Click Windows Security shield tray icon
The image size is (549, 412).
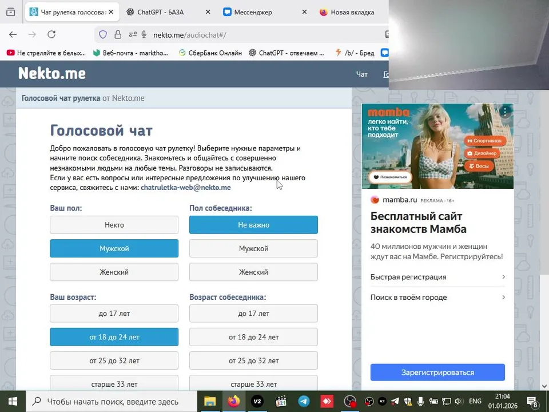click(408, 402)
